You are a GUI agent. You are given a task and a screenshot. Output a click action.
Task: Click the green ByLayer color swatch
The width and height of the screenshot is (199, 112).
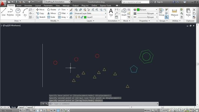tap(138, 10)
